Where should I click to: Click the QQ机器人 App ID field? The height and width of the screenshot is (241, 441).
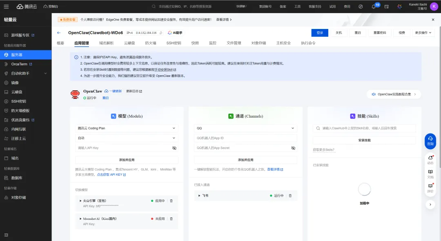click(x=245, y=138)
